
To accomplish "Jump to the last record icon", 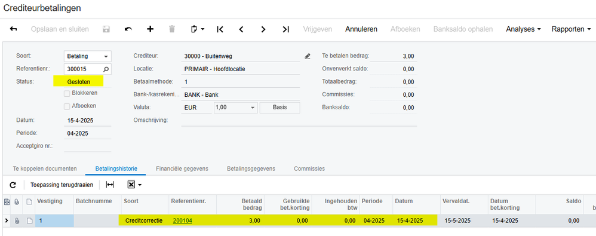I will pyautogui.click(x=286, y=29).
